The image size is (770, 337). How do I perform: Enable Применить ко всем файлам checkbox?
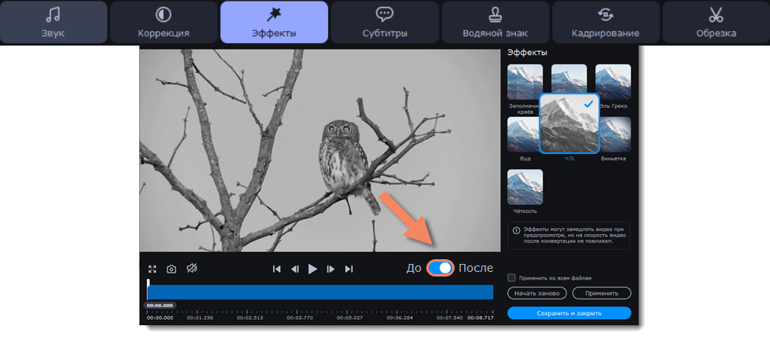(x=511, y=277)
